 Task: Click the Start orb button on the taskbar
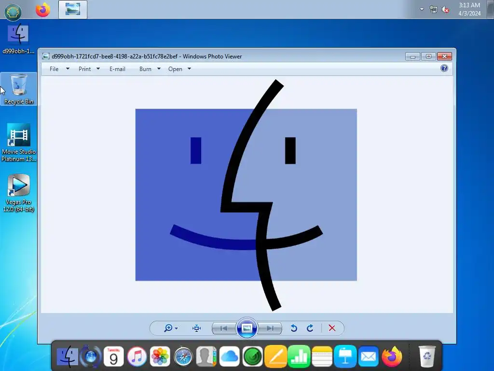pyautogui.click(x=13, y=12)
